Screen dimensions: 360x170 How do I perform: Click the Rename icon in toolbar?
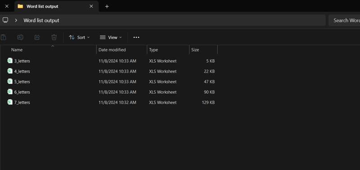tap(20, 37)
